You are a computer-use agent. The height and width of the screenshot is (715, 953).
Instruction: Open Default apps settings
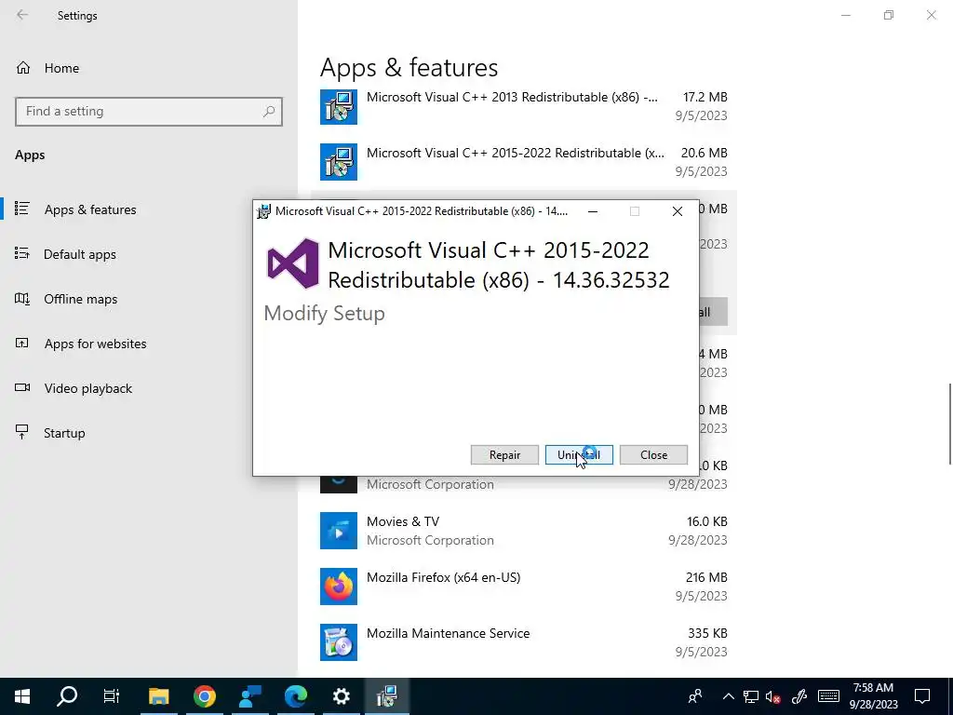(x=80, y=254)
